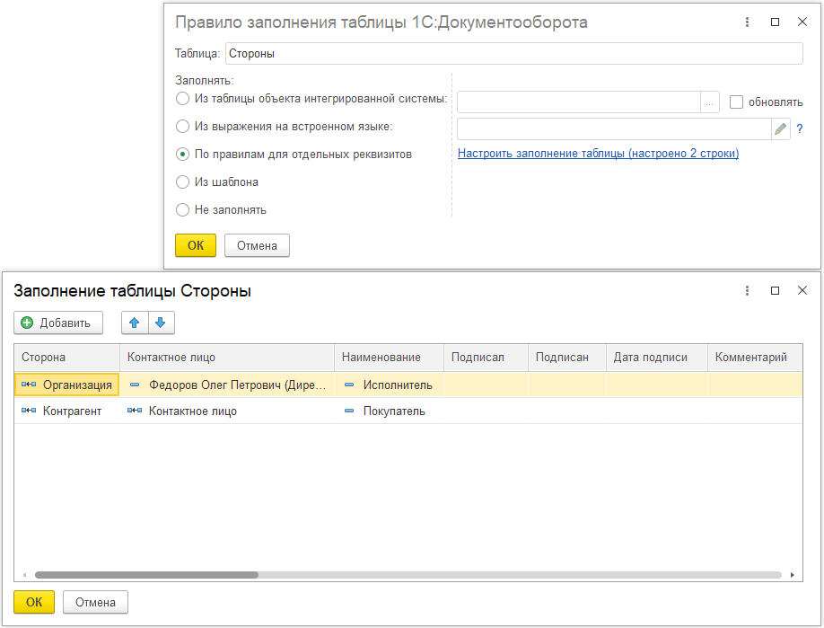Image resolution: width=824 pixels, height=628 pixels.
Task: Click the Таблица input field
Action: 513,54
